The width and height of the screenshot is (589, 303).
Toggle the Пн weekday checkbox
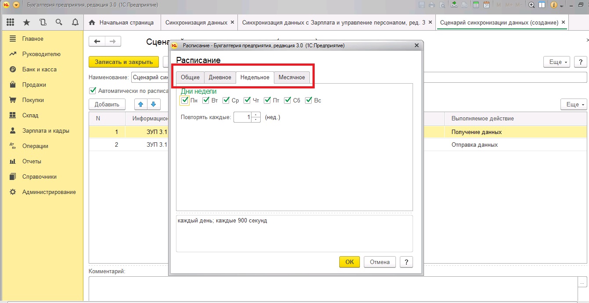pos(184,100)
